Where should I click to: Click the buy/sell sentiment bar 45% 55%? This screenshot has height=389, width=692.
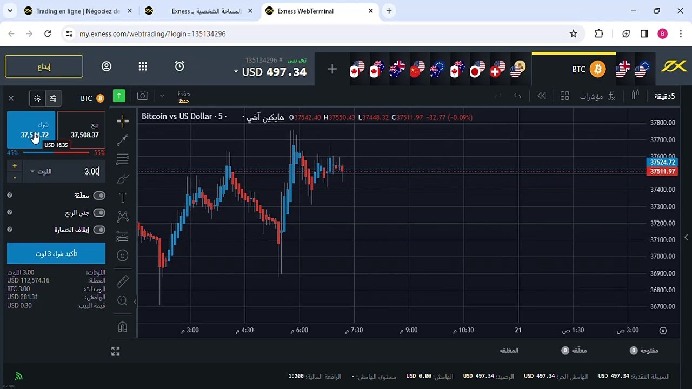56,153
